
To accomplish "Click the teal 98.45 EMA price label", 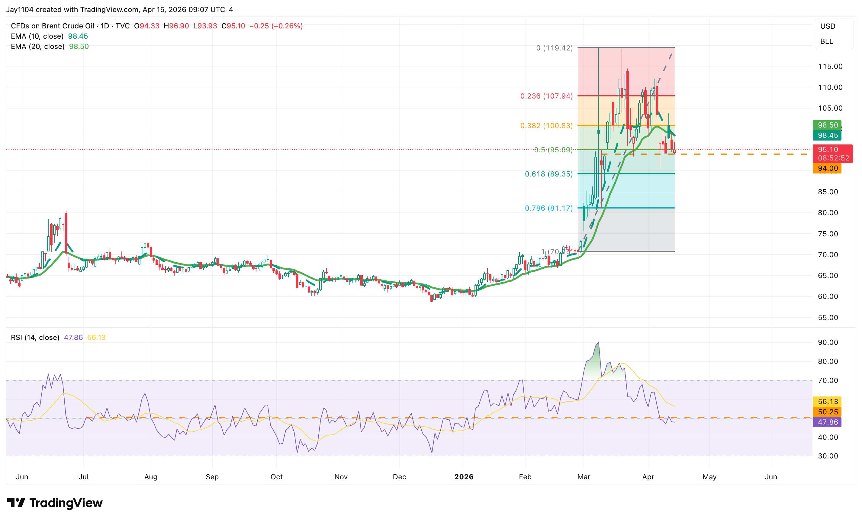I will [x=827, y=135].
